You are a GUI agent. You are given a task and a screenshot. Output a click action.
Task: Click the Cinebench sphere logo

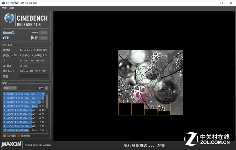click(10, 20)
